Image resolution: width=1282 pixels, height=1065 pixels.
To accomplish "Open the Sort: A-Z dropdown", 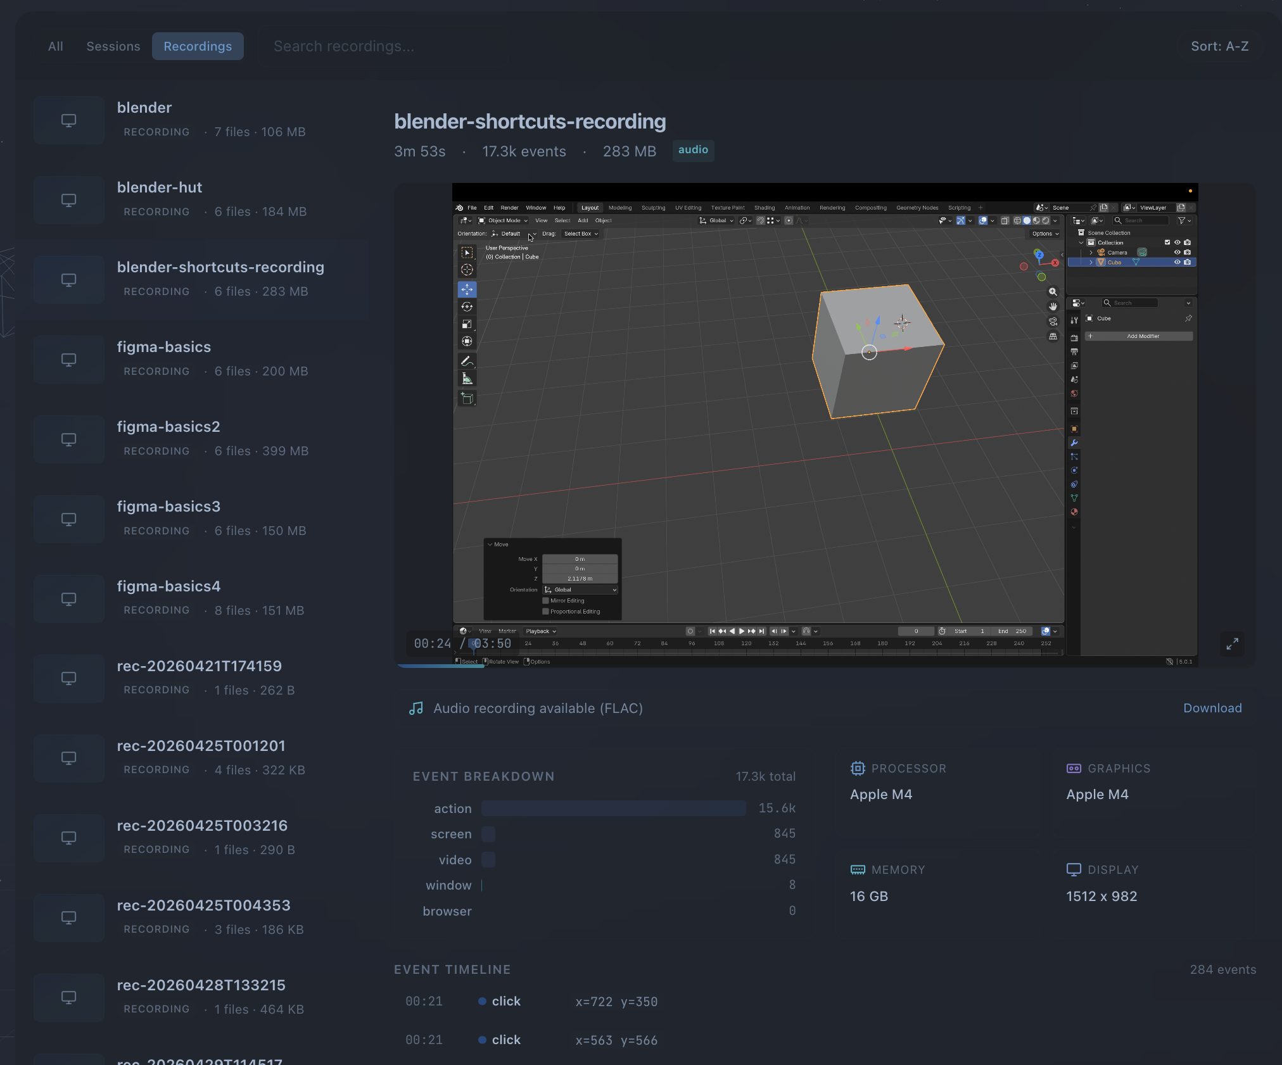I will pyautogui.click(x=1220, y=46).
